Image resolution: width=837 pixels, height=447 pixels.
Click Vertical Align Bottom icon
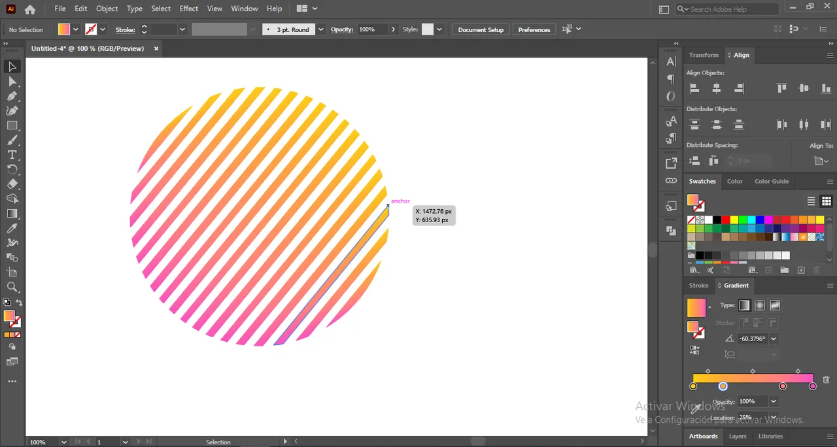[x=827, y=88]
